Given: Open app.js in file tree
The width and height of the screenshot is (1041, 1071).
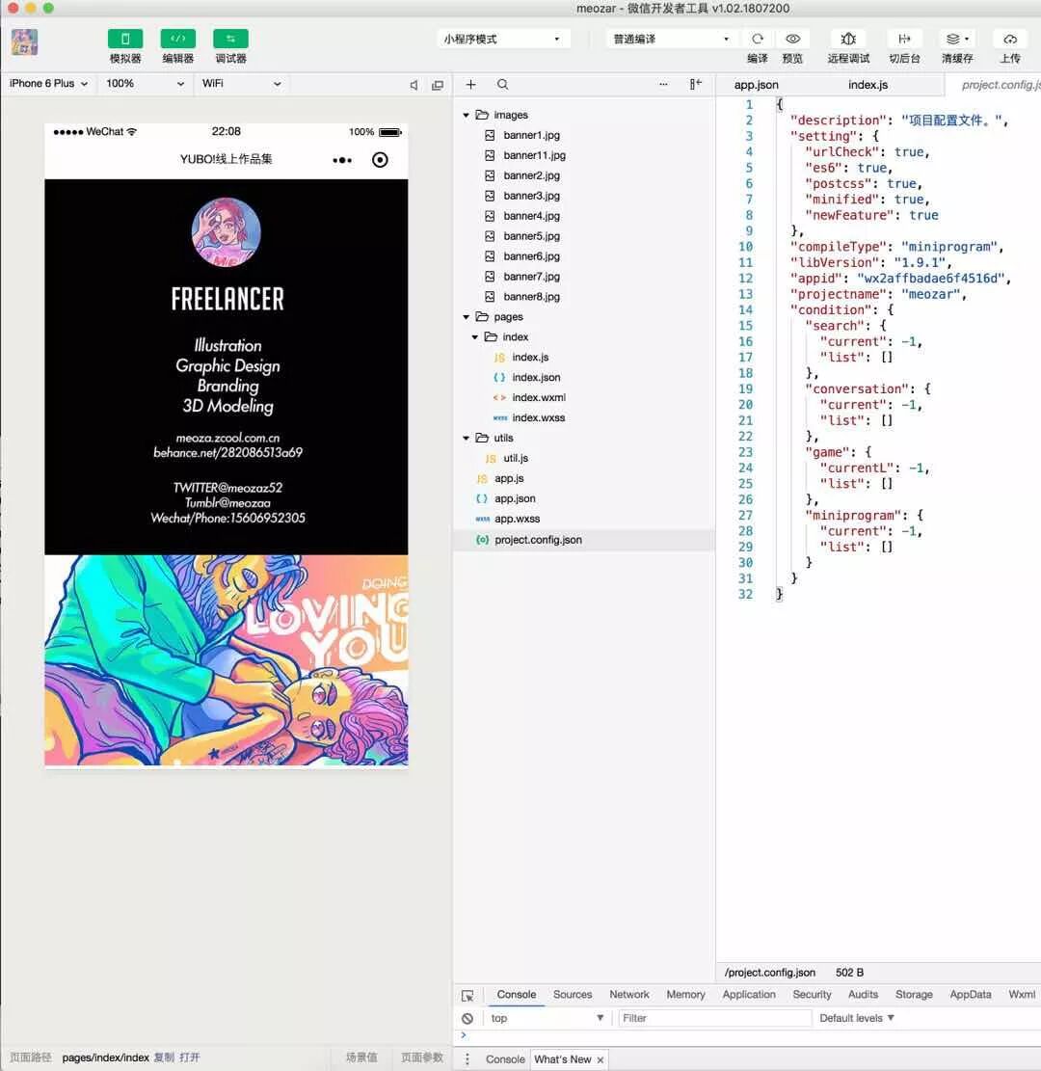Looking at the screenshot, I should coord(509,478).
